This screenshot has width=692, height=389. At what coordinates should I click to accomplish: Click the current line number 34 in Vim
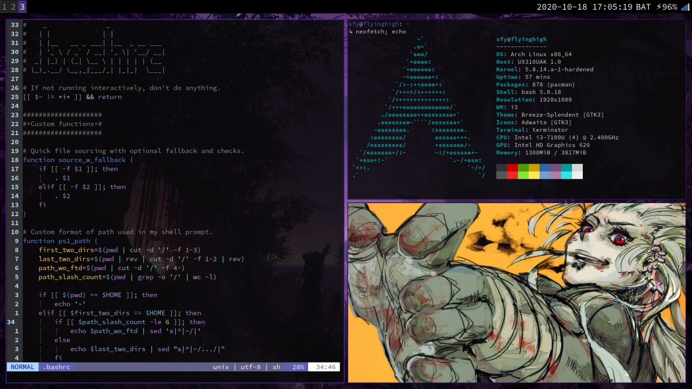(x=11, y=322)
